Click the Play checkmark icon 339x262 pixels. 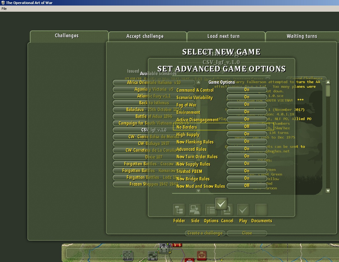click(243, 210)
